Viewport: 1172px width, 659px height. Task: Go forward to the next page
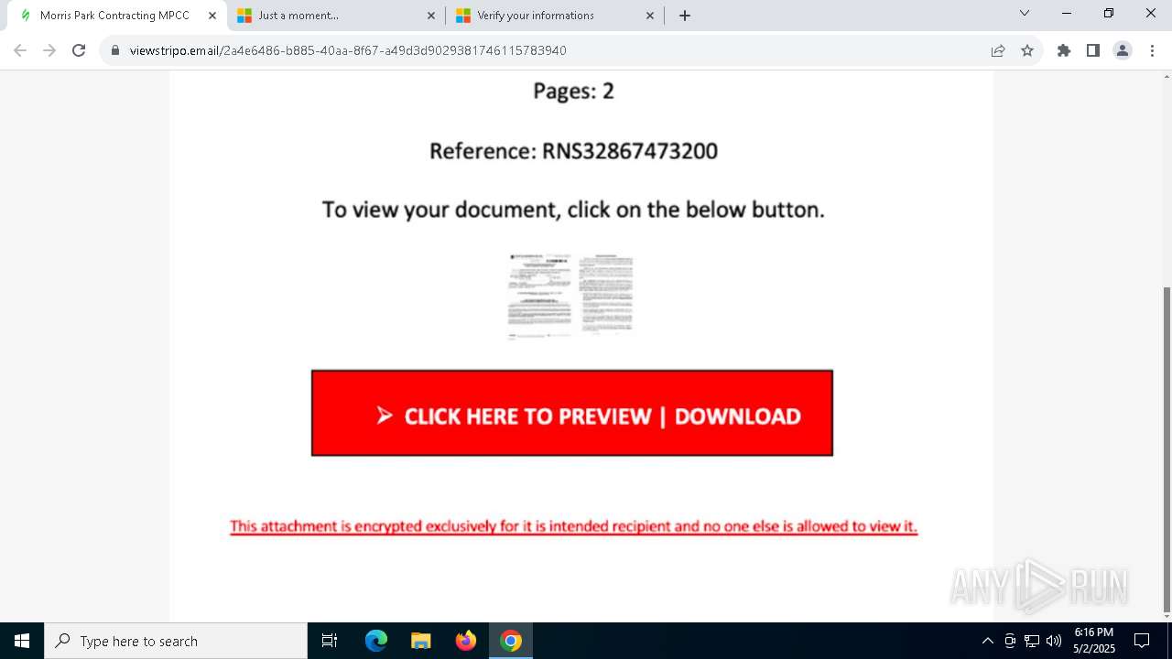(x=49, y=50)
